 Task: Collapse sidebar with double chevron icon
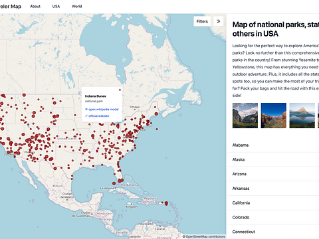218,21
